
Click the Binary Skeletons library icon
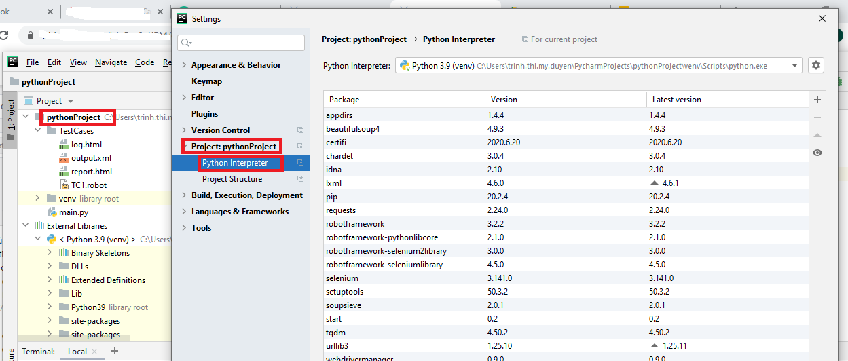pyautogui.click(x=64, y=253)
